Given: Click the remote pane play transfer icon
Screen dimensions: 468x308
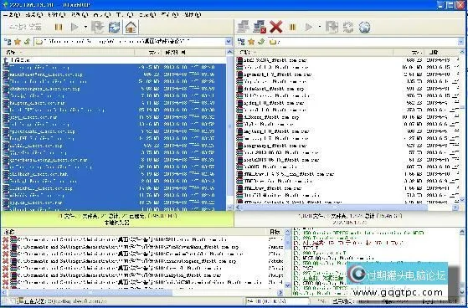Looking at the screenshot, I should [309, 28].
